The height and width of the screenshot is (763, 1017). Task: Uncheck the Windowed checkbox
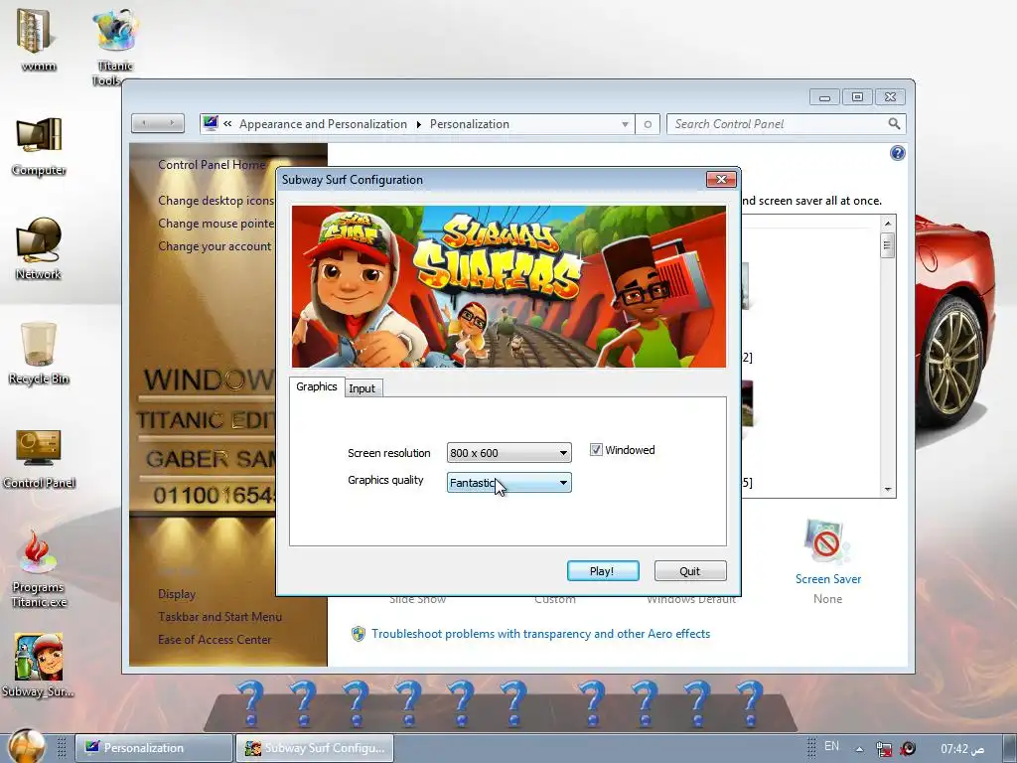coord(596,450)
